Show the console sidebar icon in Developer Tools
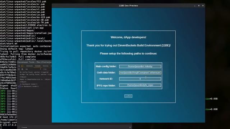 tap(19, 69)
